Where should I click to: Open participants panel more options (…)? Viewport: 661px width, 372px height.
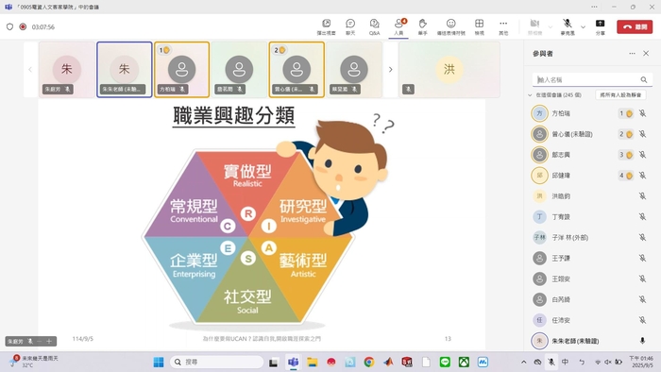[x=632, y=54]
